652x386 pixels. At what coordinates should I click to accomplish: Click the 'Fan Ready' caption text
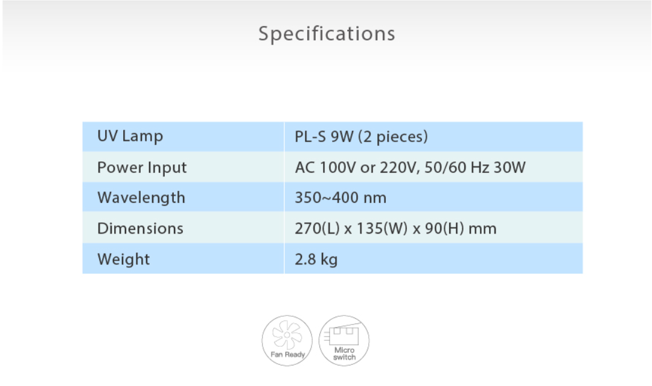tap(287, 355)
